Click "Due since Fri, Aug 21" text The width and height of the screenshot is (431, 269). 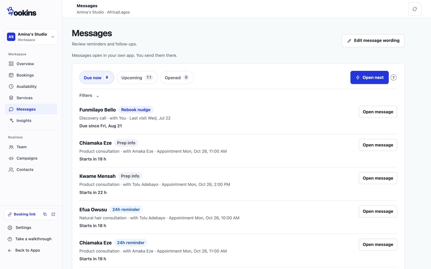(100, 126)
